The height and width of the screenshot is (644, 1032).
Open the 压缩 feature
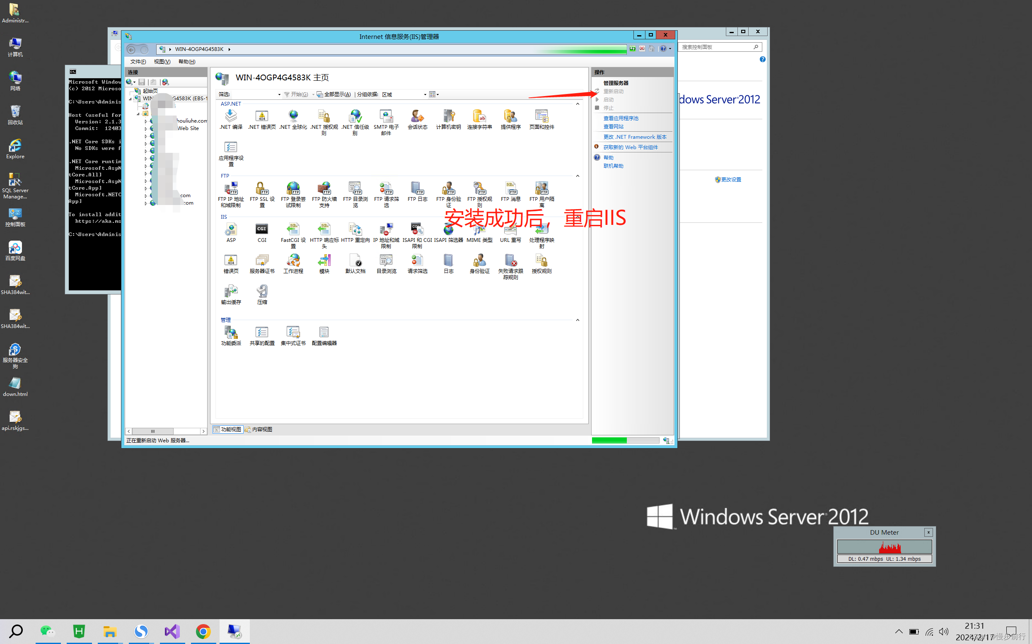[x=261, y=294]
